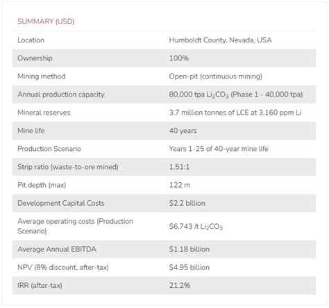Click the 21.2% IRR value

180,286
